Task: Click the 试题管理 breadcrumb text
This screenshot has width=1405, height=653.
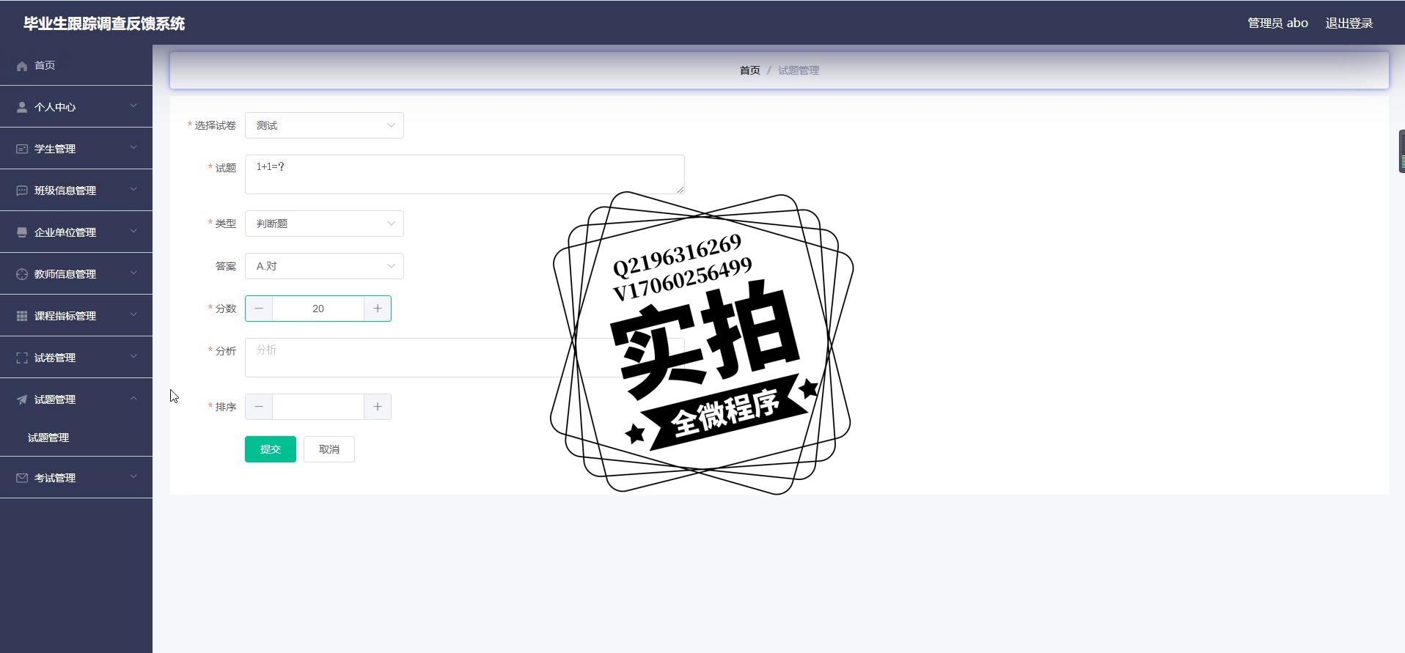Action: [799, 70]
